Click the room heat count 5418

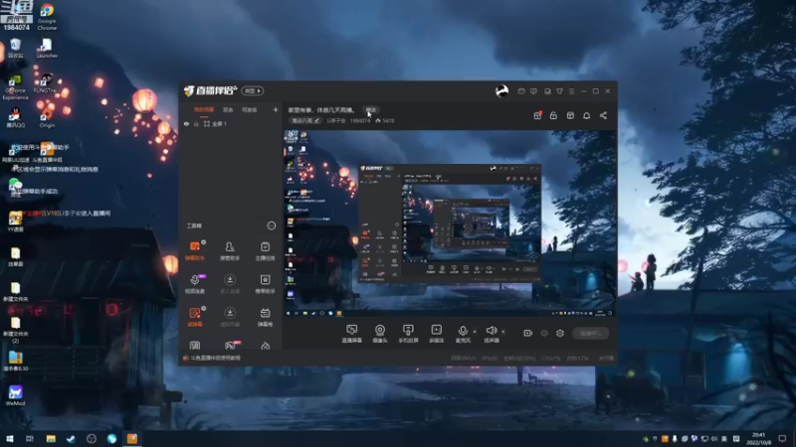(x=385, y=120)
